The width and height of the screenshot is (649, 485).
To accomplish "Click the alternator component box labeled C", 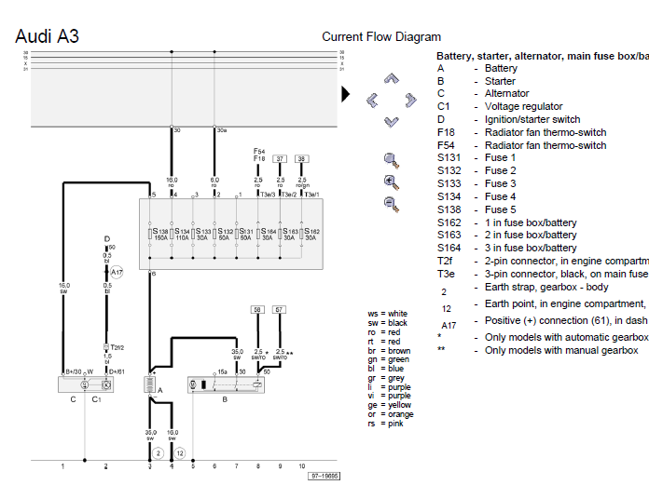I will click(86, 384).
